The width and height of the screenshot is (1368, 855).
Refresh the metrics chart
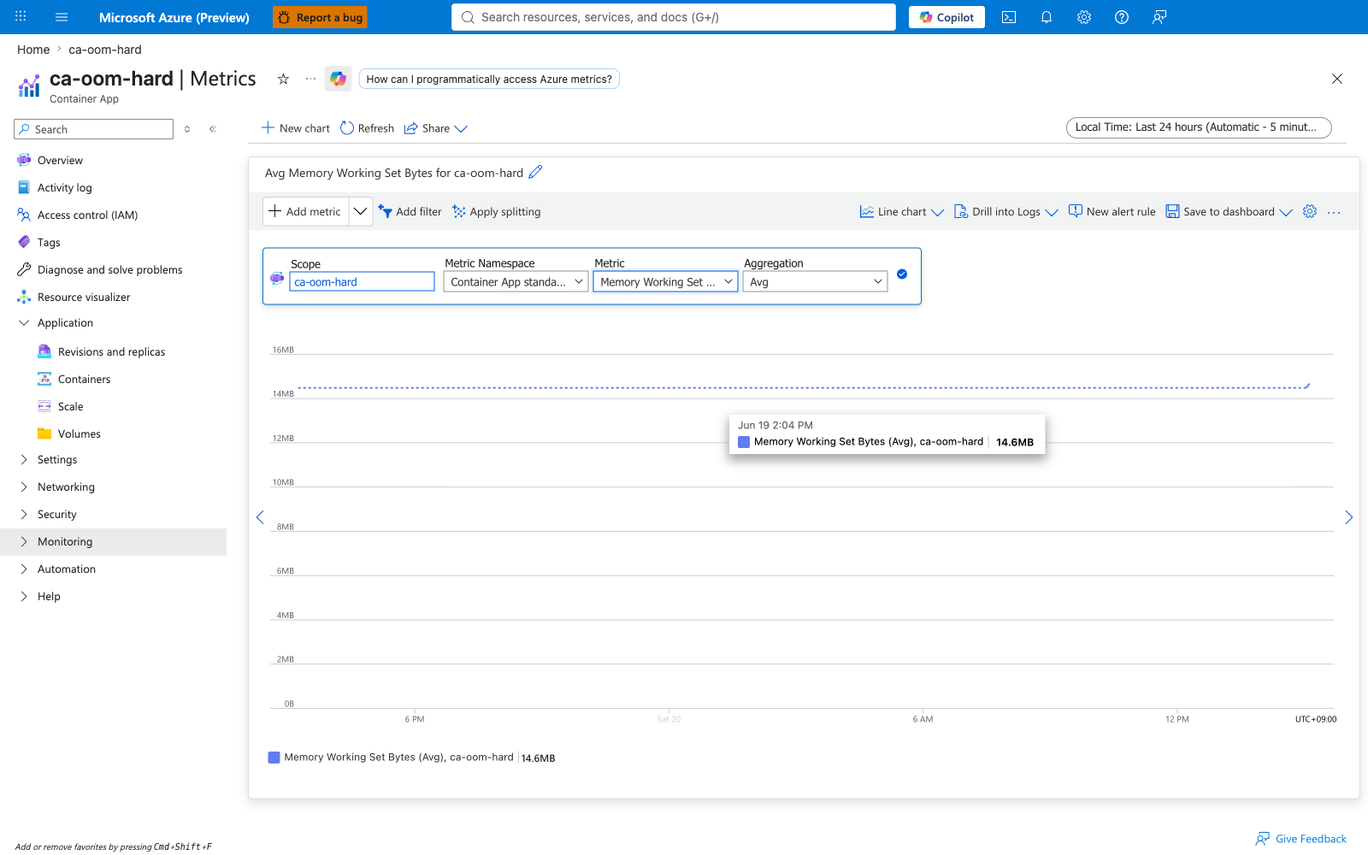coord(367,128)
